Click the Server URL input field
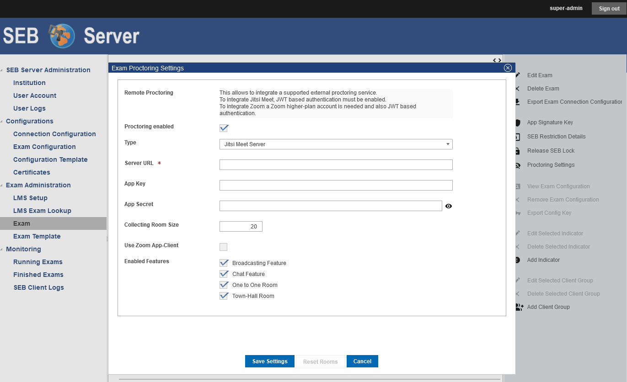This screenshot has height=382, width=627. (x=336, y=165)
